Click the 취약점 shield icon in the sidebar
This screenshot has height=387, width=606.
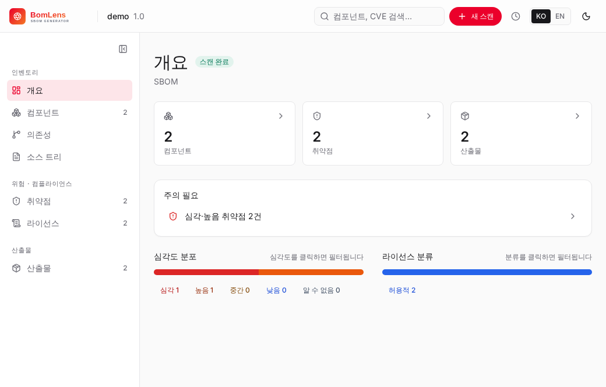16,201
